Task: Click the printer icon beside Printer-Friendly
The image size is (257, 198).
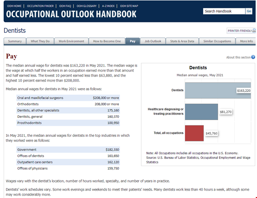Action: pyautogui.click(x=254, y=31)
